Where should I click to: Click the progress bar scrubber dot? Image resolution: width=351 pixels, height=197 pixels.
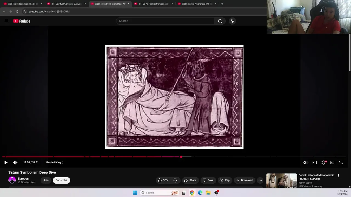tap(181, 157)
